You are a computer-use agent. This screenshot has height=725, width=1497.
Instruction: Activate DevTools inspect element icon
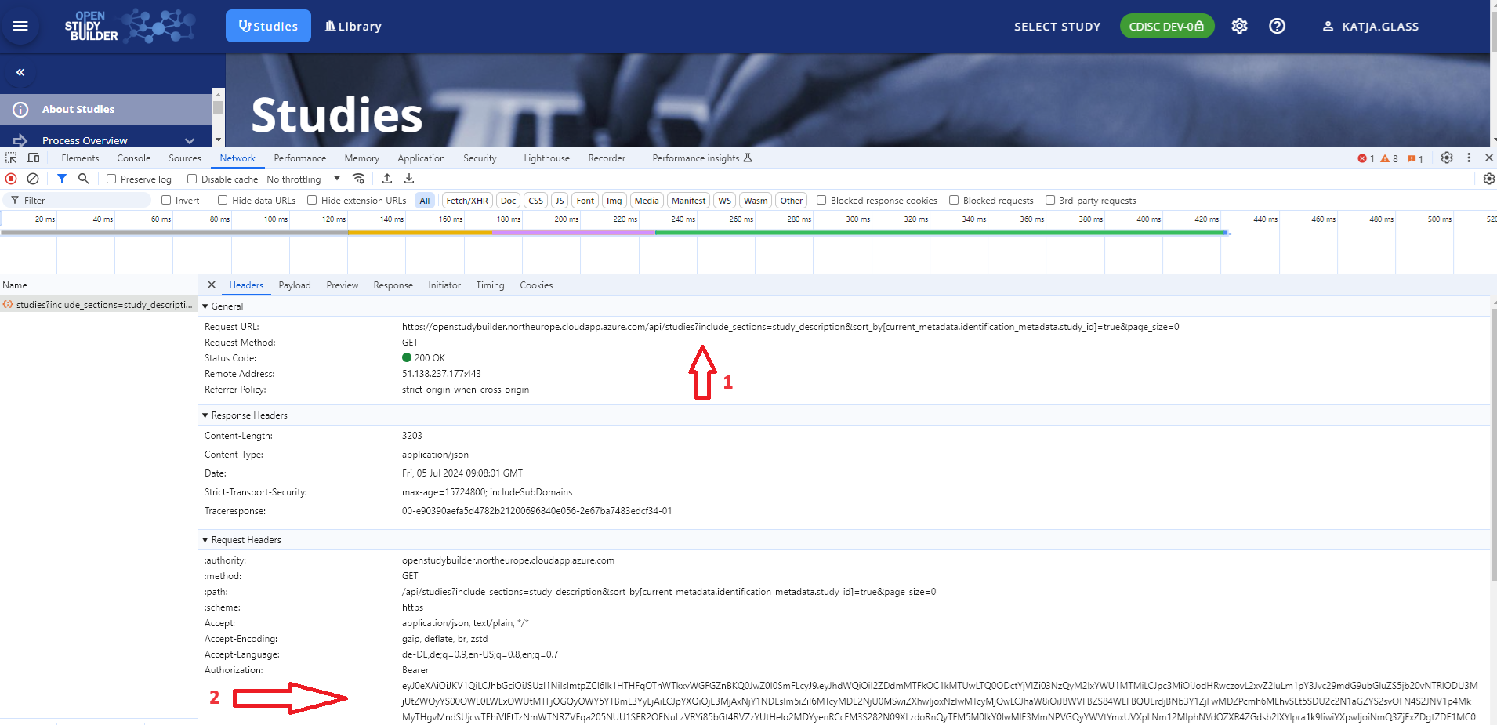[x=11, y=158]
